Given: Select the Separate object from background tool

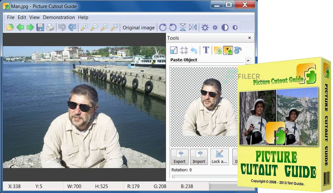Looking at the screenshot, I should pos(218,50).
